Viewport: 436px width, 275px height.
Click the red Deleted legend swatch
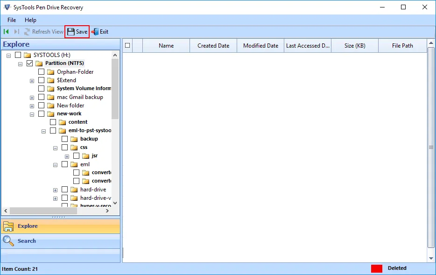point(376,268)
